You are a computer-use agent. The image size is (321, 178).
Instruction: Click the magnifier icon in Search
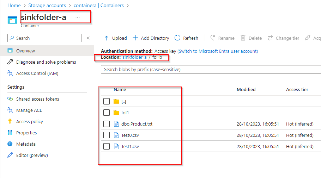(12, 38)
